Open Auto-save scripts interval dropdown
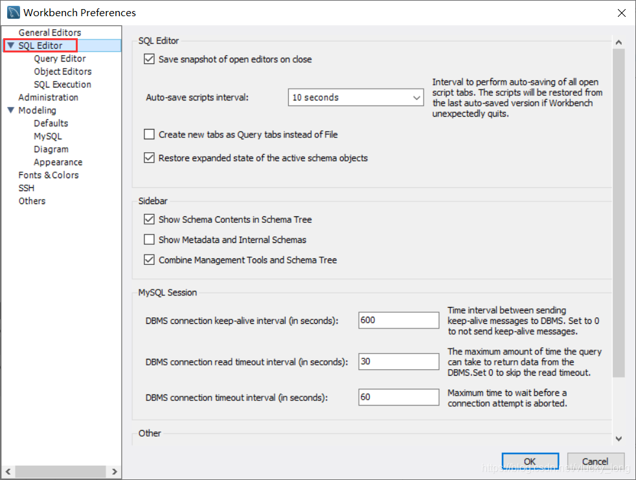636x480 pixels. coord(356,97)
